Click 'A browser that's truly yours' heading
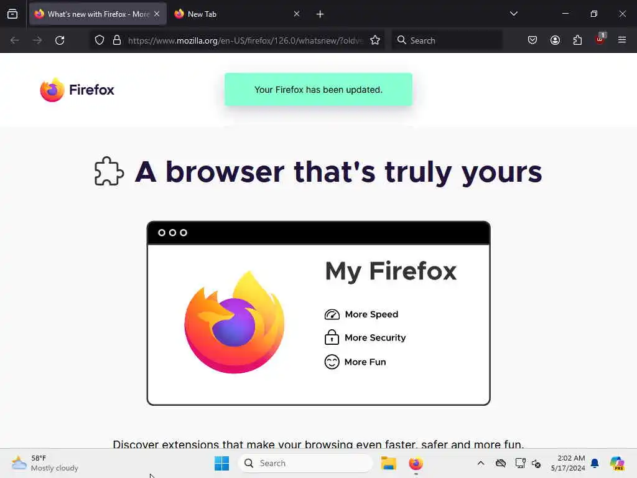This screenshot has width=637, height=478. [338, 172]
